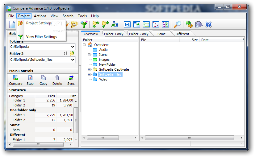Open the Folder 2 path dropdown
Viewport: 255px width, 157px height.
tap(73, 60)
